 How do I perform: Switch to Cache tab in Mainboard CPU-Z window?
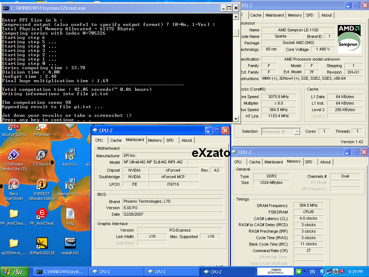pos(116,140)
